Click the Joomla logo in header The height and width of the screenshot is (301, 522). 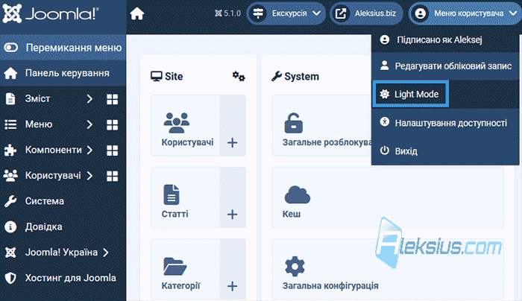[51, 13]
